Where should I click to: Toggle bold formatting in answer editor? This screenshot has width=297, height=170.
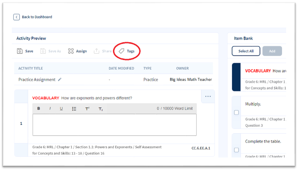(39, 109)
